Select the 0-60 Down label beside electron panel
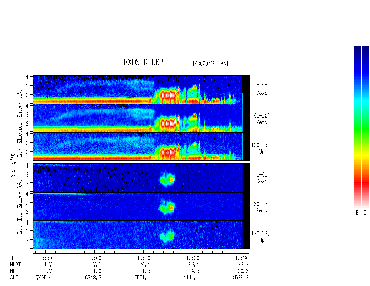This screenshot has width=370, height=286. [262, 90]
